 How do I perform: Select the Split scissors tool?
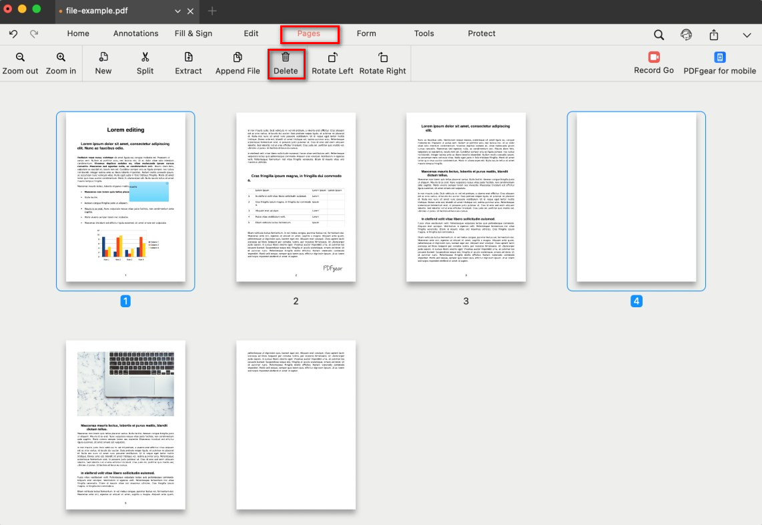[145, 58]
